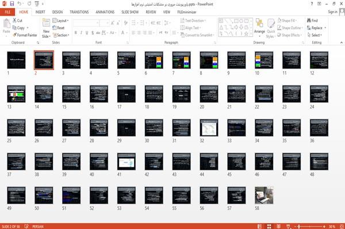Viewport: 345px width, 229px height.
Task: Click Convert to SmartArt
Action: [197, 35]
